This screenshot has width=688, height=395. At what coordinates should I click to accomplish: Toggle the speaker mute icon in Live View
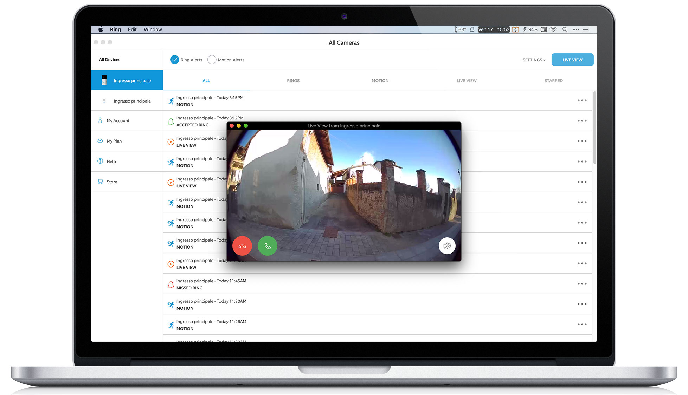(x=447, y=246)
